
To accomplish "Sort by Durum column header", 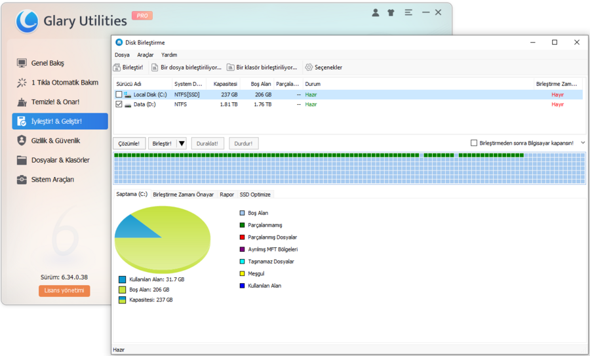I will [418, 84].
